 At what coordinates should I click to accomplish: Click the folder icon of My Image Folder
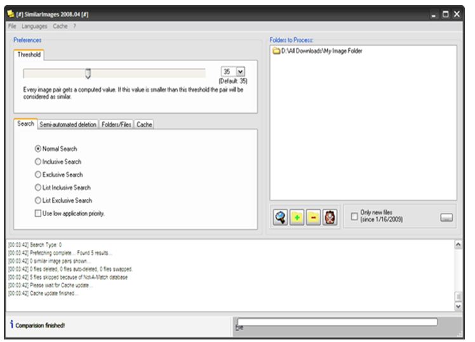pos(276,51)
